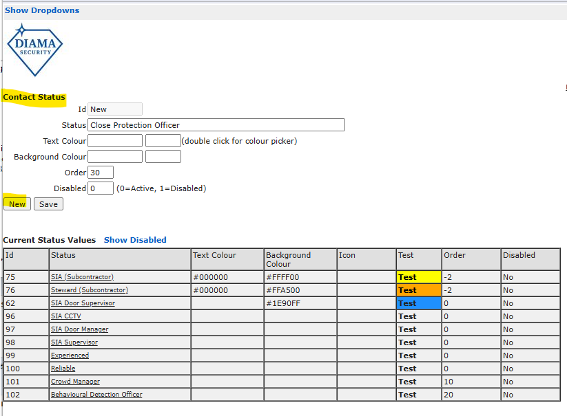Click the yellow Test swatch cell
The width and height of the screenshot is (567, 416).
point(419,277)
